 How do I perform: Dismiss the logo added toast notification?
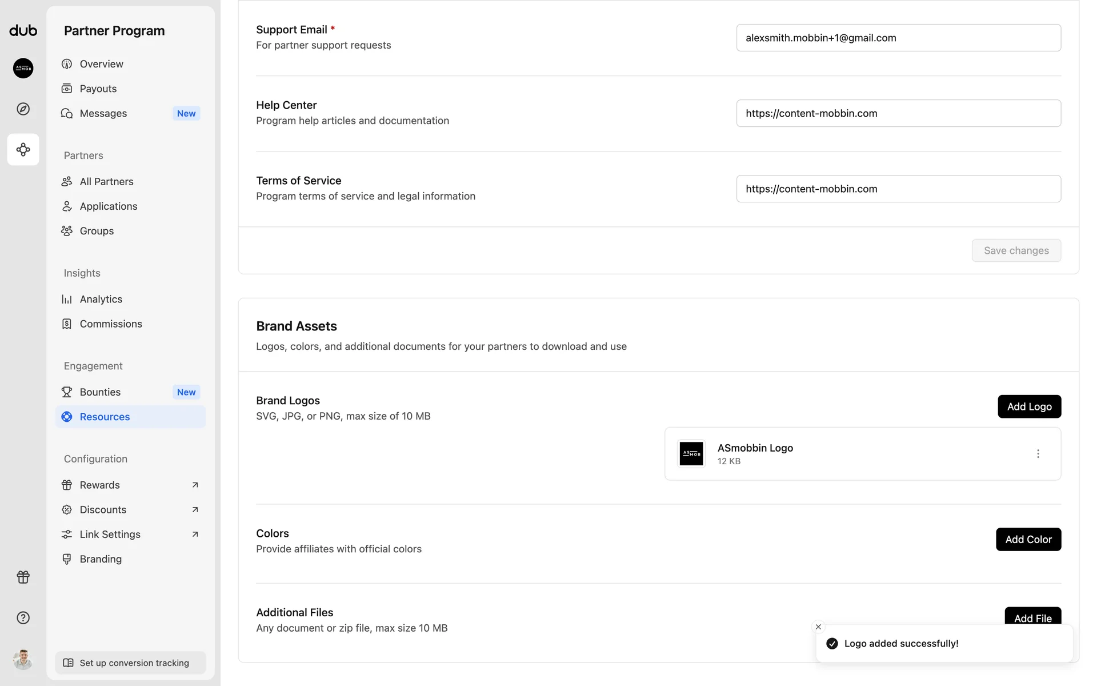point(818,627)
